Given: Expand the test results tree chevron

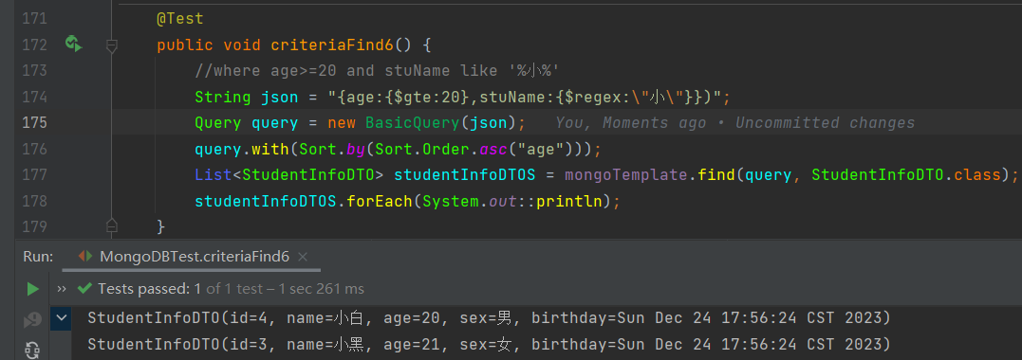Looking at the screenshot, I should (62, 318).
